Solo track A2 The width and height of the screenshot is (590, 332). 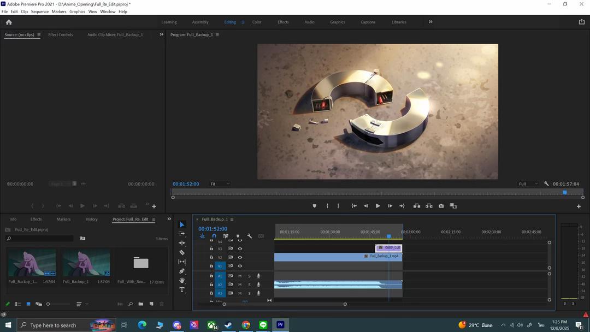(249, 284)
